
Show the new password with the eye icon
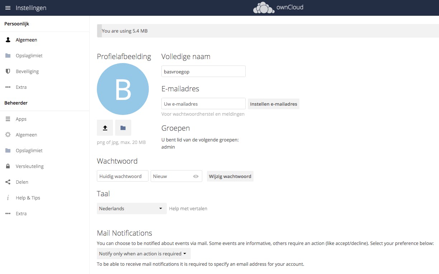coord(196,176)
